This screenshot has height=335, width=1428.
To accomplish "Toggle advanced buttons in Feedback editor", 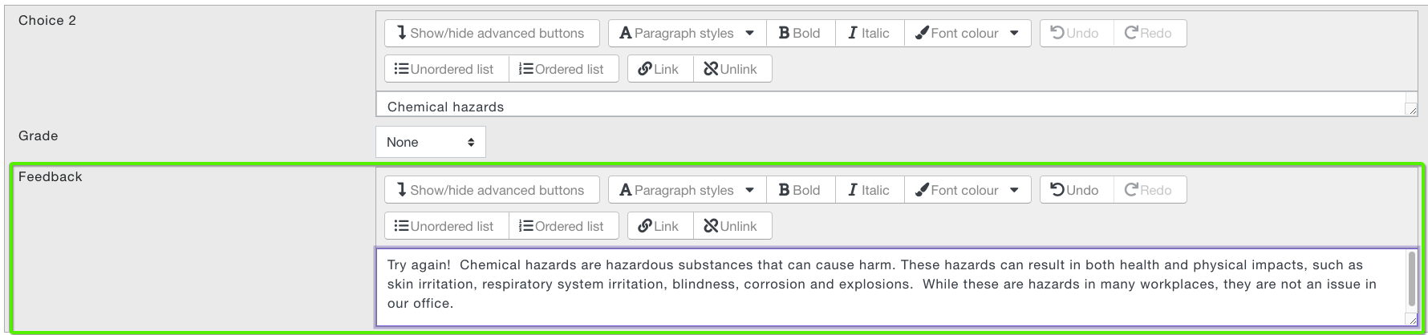I will (x=492, y=190).
